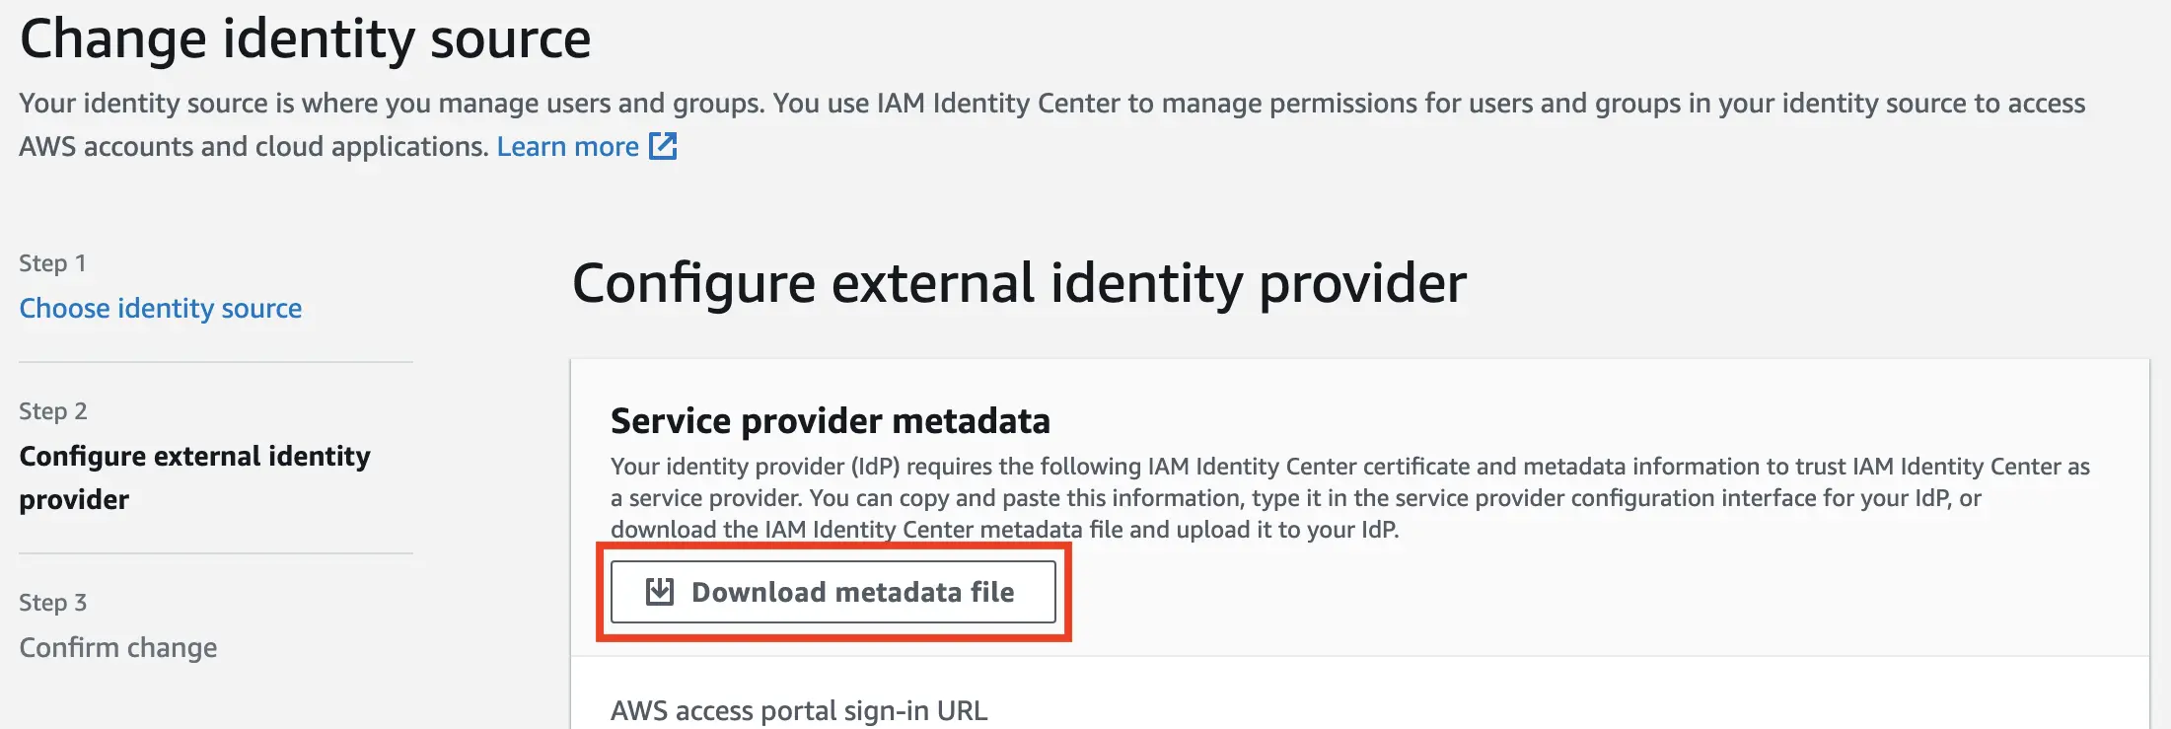Click empty space right of Download metadata button
The width and height of the screenshot is (2171, 729).
pyautogui.click(x=1578, y=592)
